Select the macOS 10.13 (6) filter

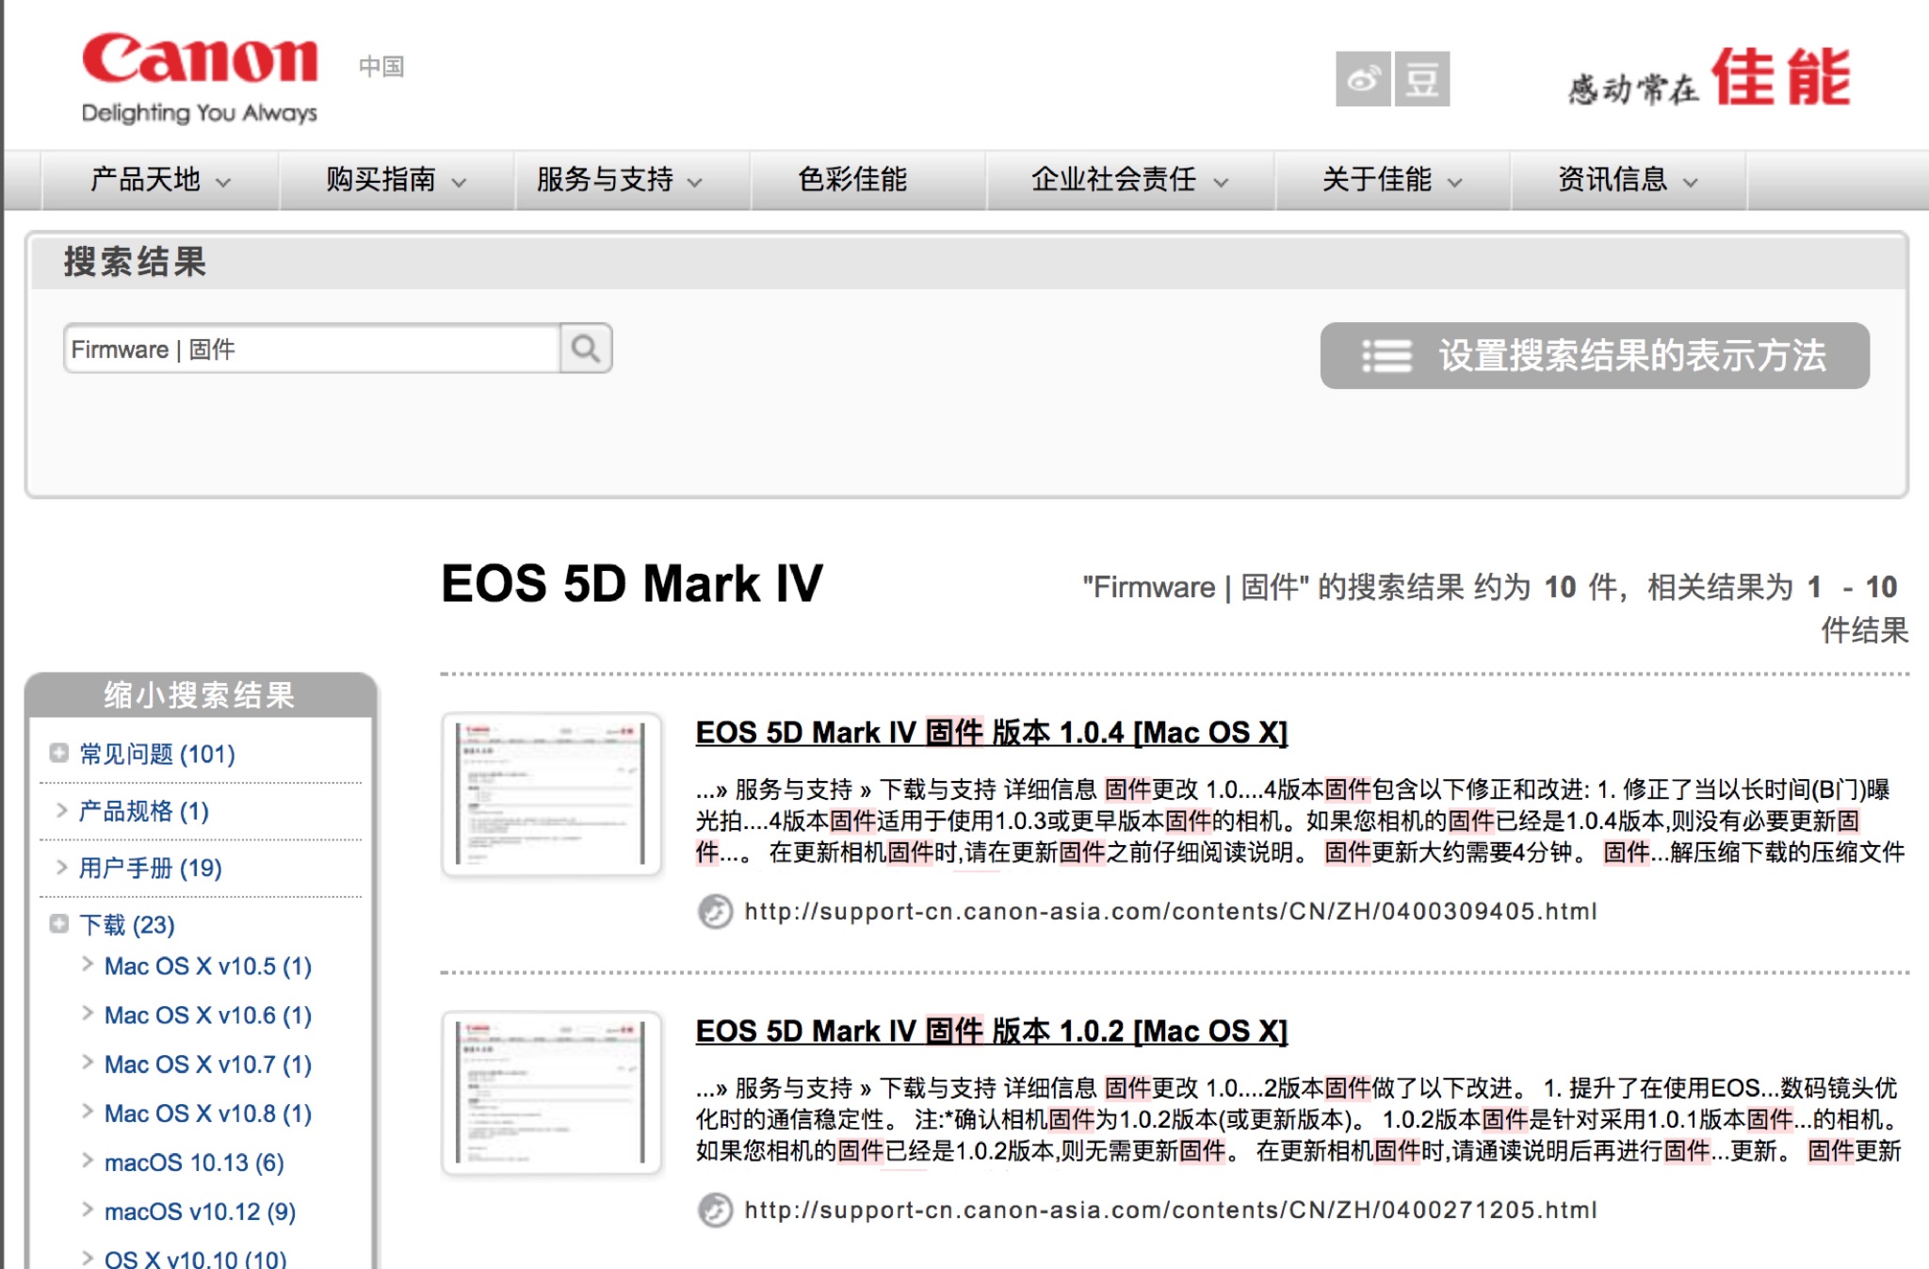192,1163
